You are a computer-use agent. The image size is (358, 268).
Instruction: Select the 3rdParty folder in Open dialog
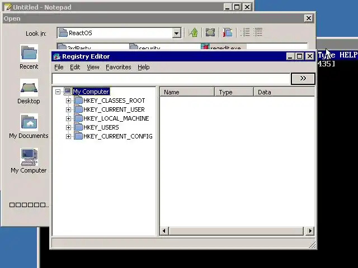pos(74,47)
